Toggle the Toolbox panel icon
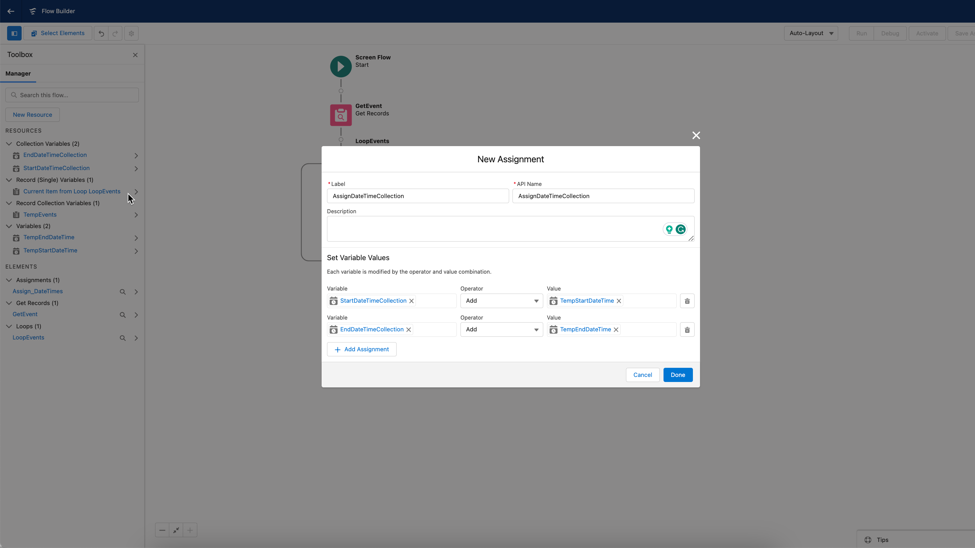 (15, 33)
